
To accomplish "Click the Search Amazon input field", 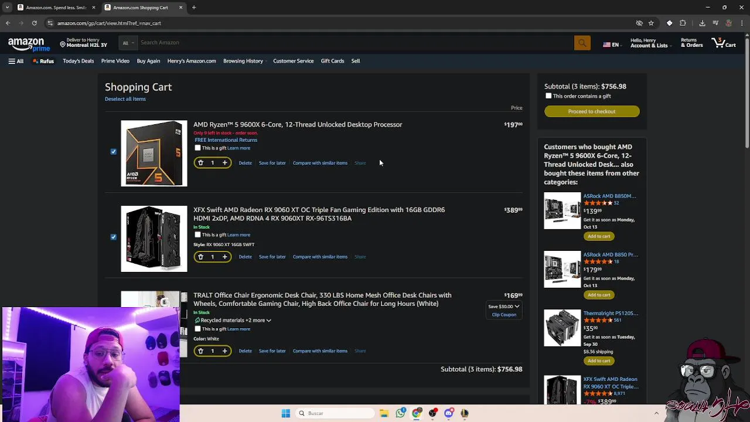I will click(x=355, y=43).
